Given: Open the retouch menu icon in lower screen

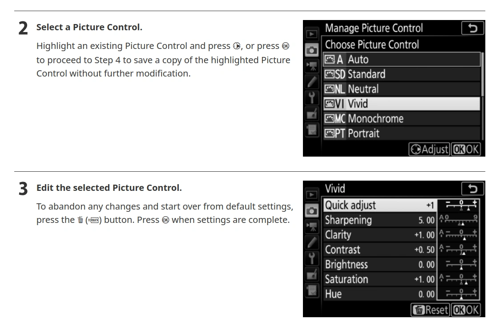Looking at the screenshot, I should 311,275.
